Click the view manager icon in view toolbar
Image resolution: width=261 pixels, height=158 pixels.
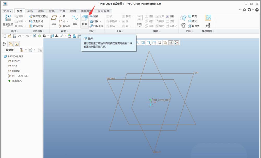160,43
